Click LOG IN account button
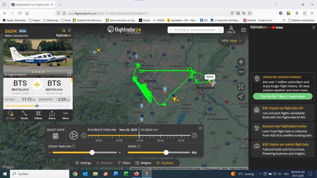 [x=231, y=30]
